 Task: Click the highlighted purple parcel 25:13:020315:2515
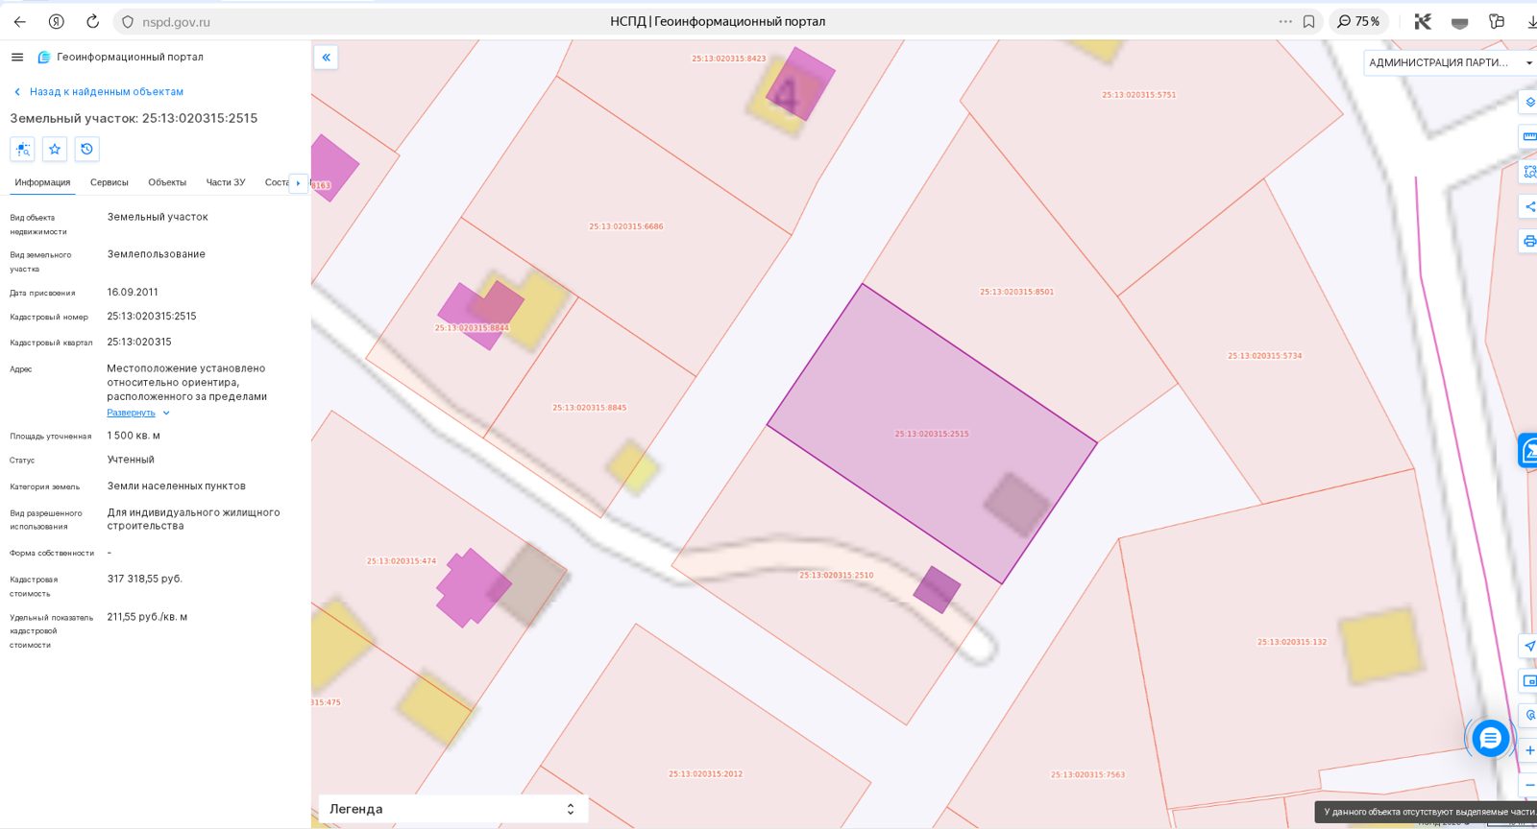point(932,434)
